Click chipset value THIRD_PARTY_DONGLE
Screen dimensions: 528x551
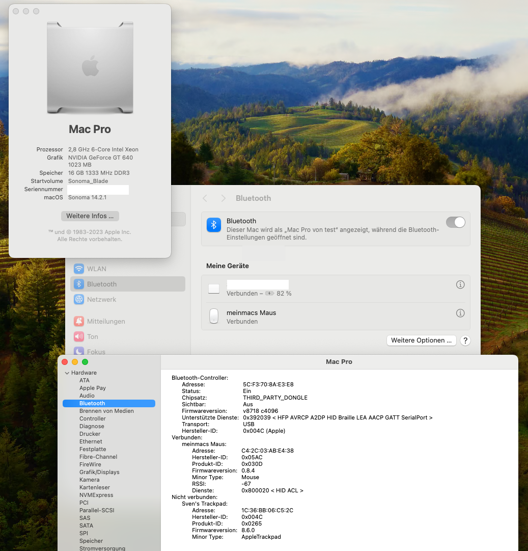coord(275,398)
